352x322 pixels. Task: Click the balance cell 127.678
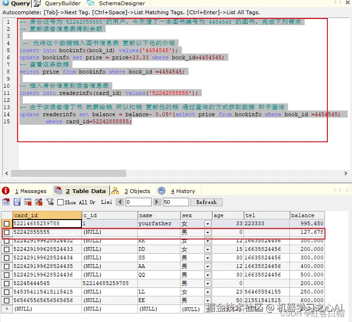coord(307,232)
